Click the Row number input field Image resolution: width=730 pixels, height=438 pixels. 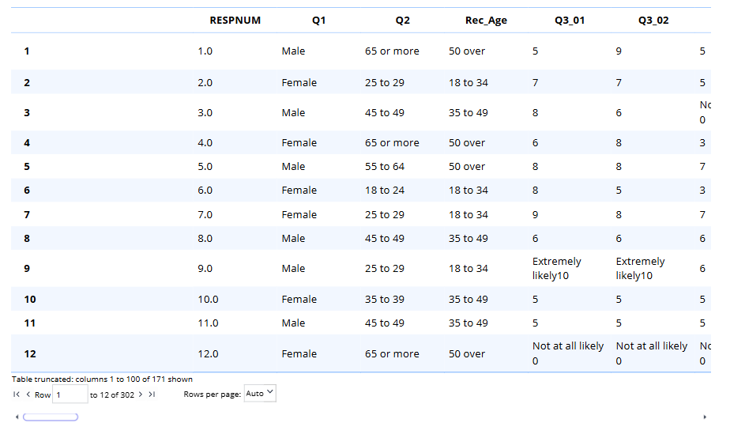click(x=70, y=394)
